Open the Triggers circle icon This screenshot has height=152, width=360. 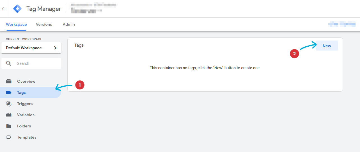[x=9, y=104]
